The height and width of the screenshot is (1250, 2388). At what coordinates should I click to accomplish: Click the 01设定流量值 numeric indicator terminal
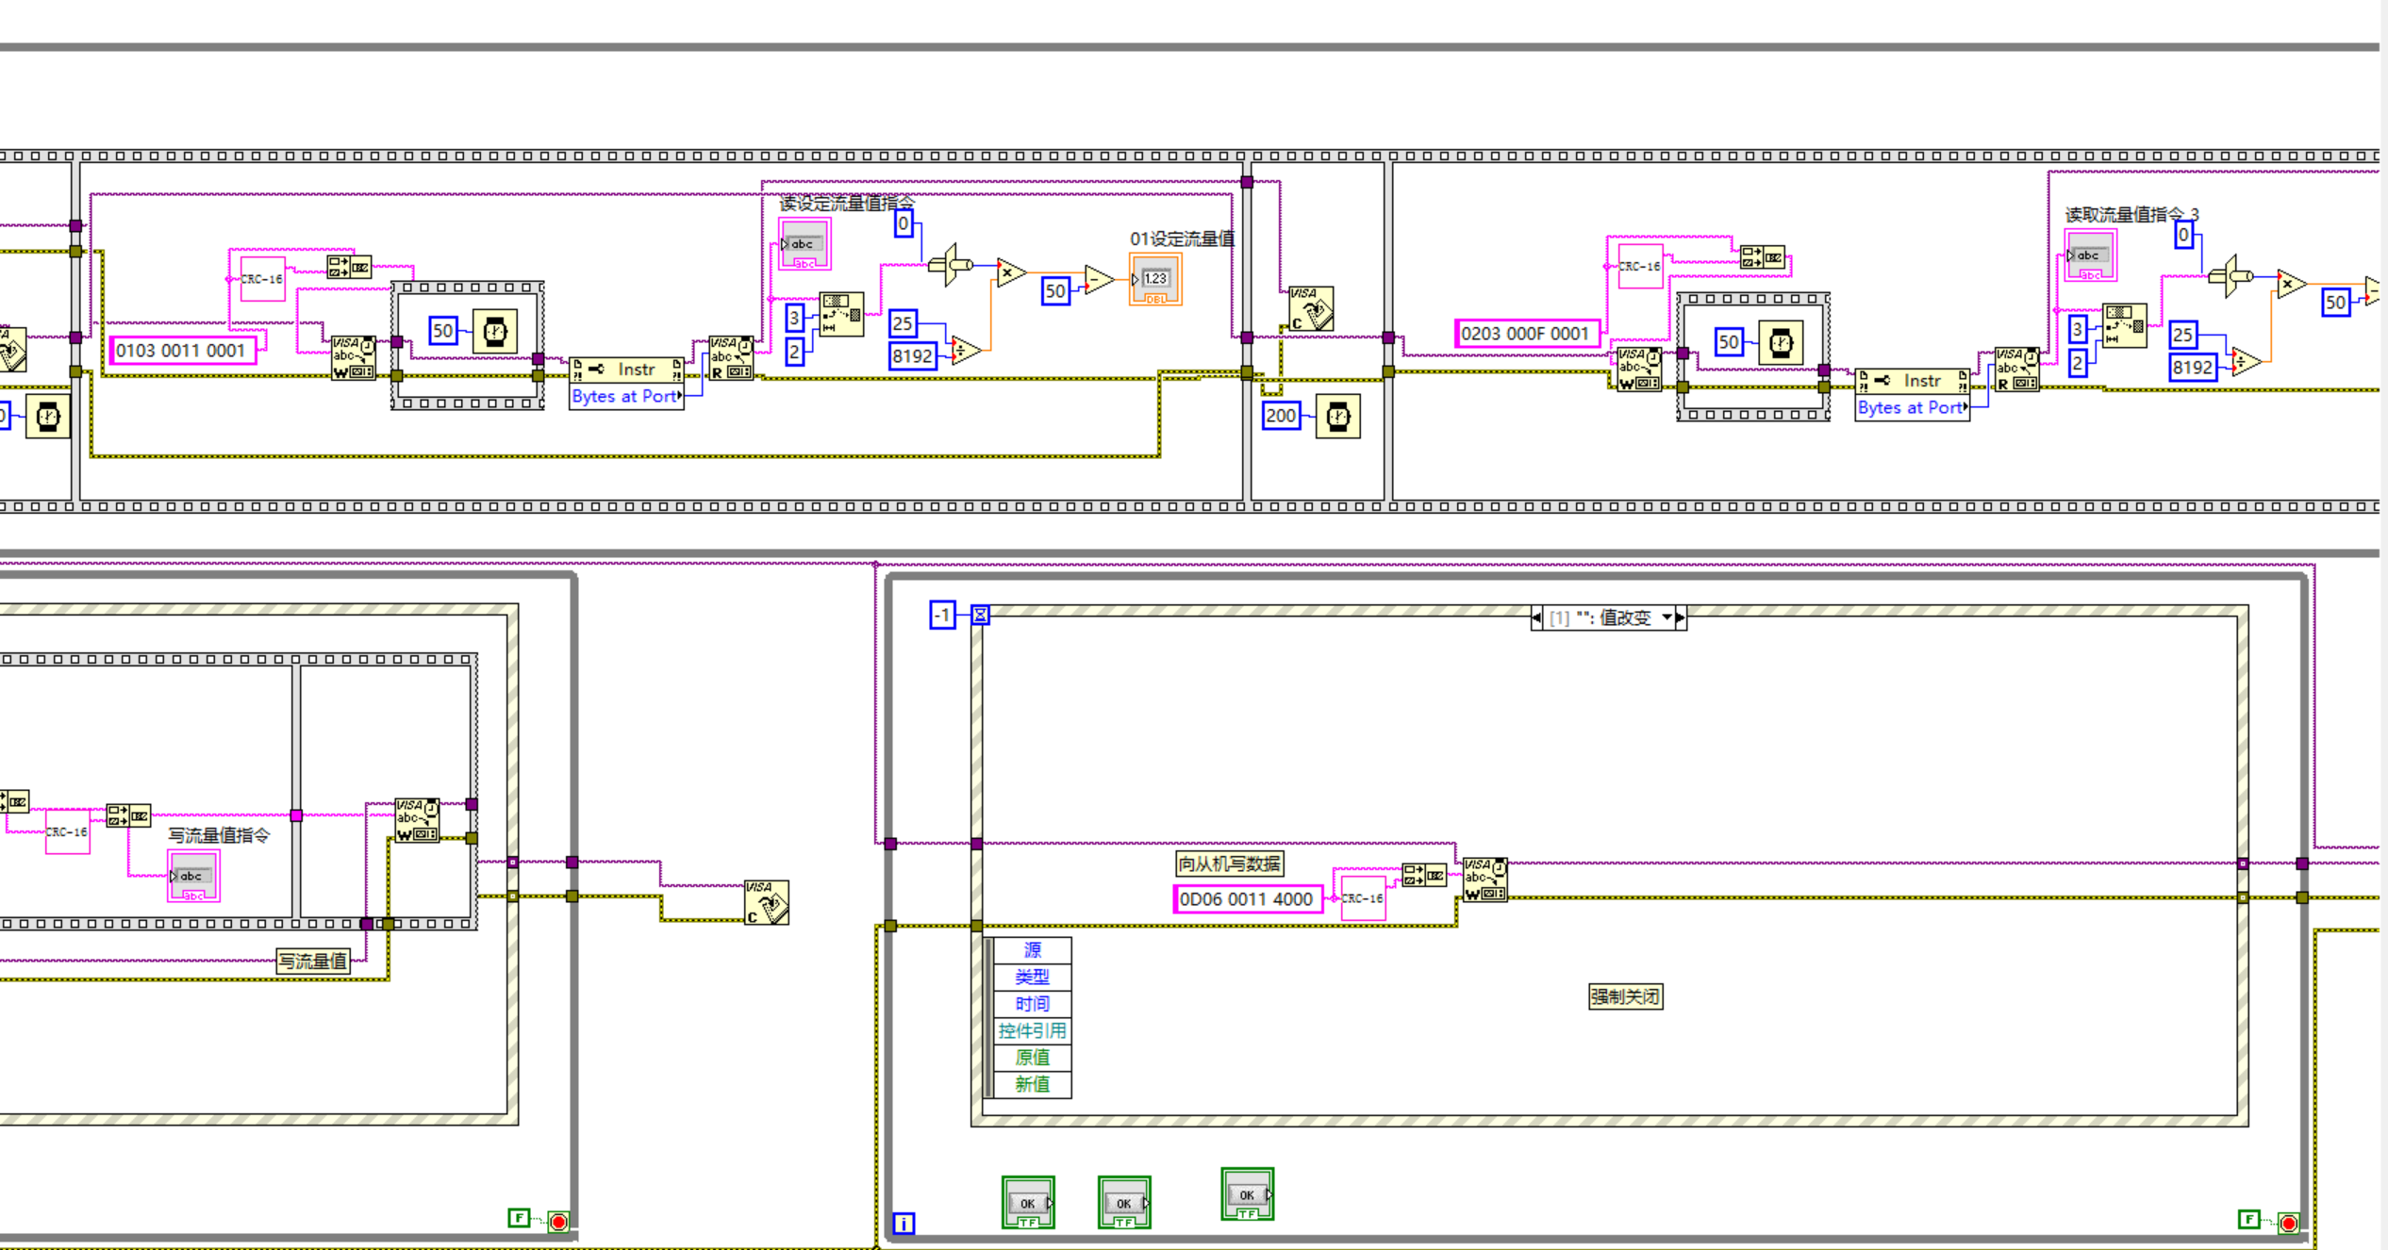(1155, 280)
